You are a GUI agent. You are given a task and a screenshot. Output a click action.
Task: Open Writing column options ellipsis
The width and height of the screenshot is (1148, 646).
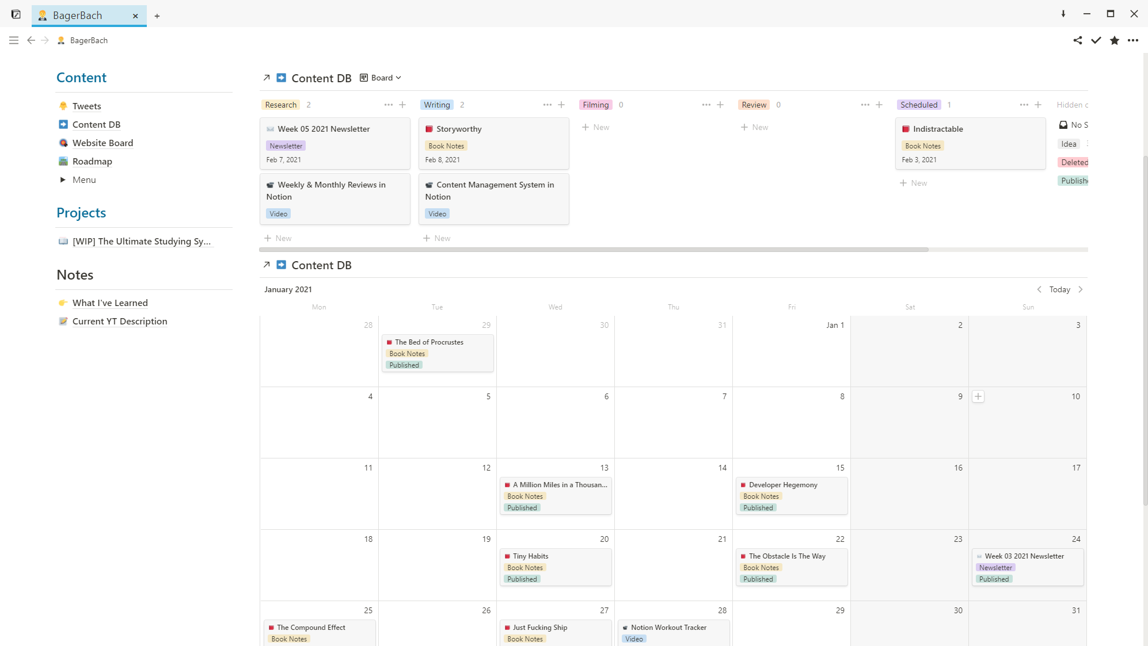(548, 105)
